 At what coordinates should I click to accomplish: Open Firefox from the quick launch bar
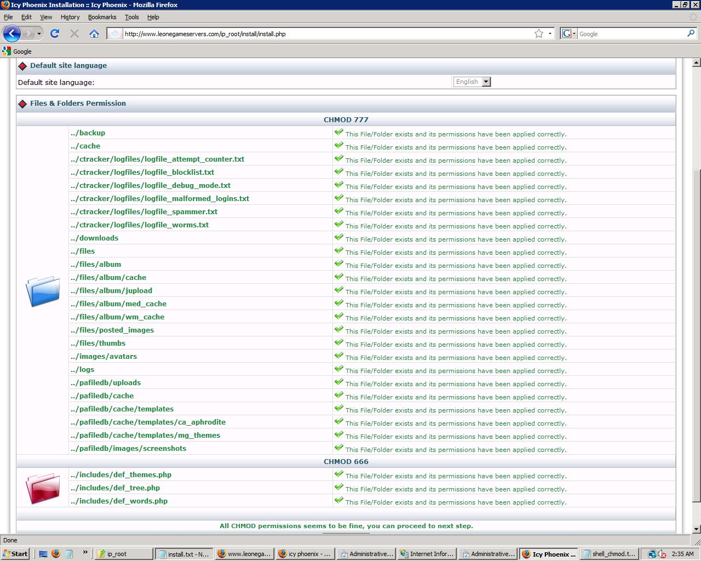(x=56, y=553)
